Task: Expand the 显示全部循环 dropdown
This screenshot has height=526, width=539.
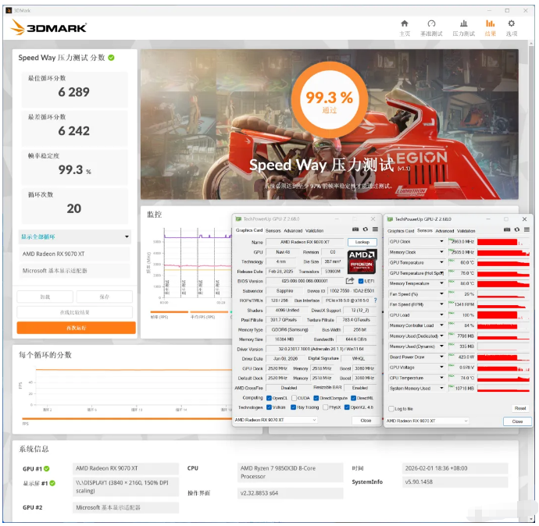Action: click(127, 237)
